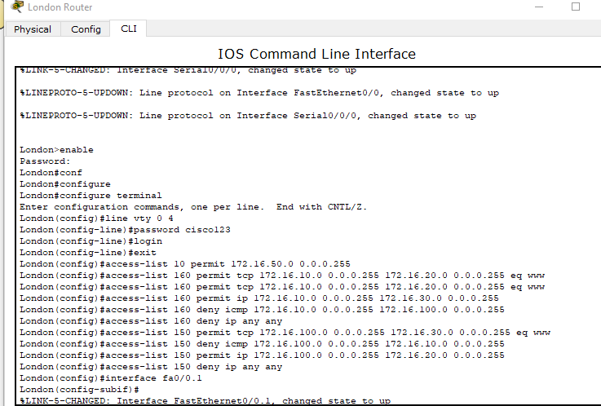
Task: Select the CLI tab
Action: click(128, 29)
